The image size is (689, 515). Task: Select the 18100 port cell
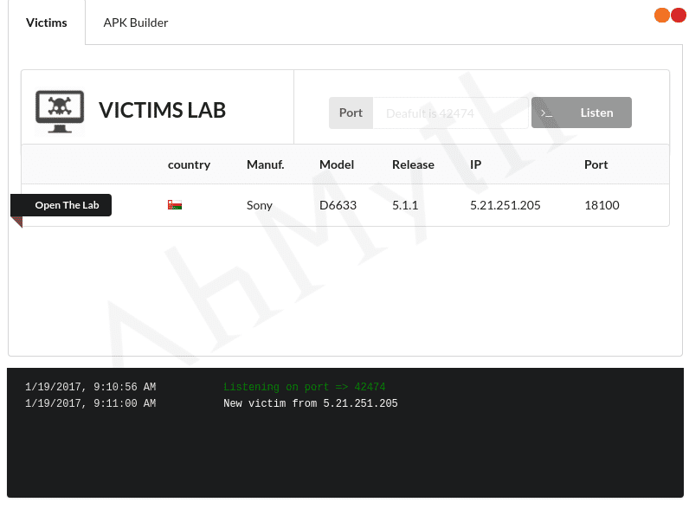[x=602, y=205]
